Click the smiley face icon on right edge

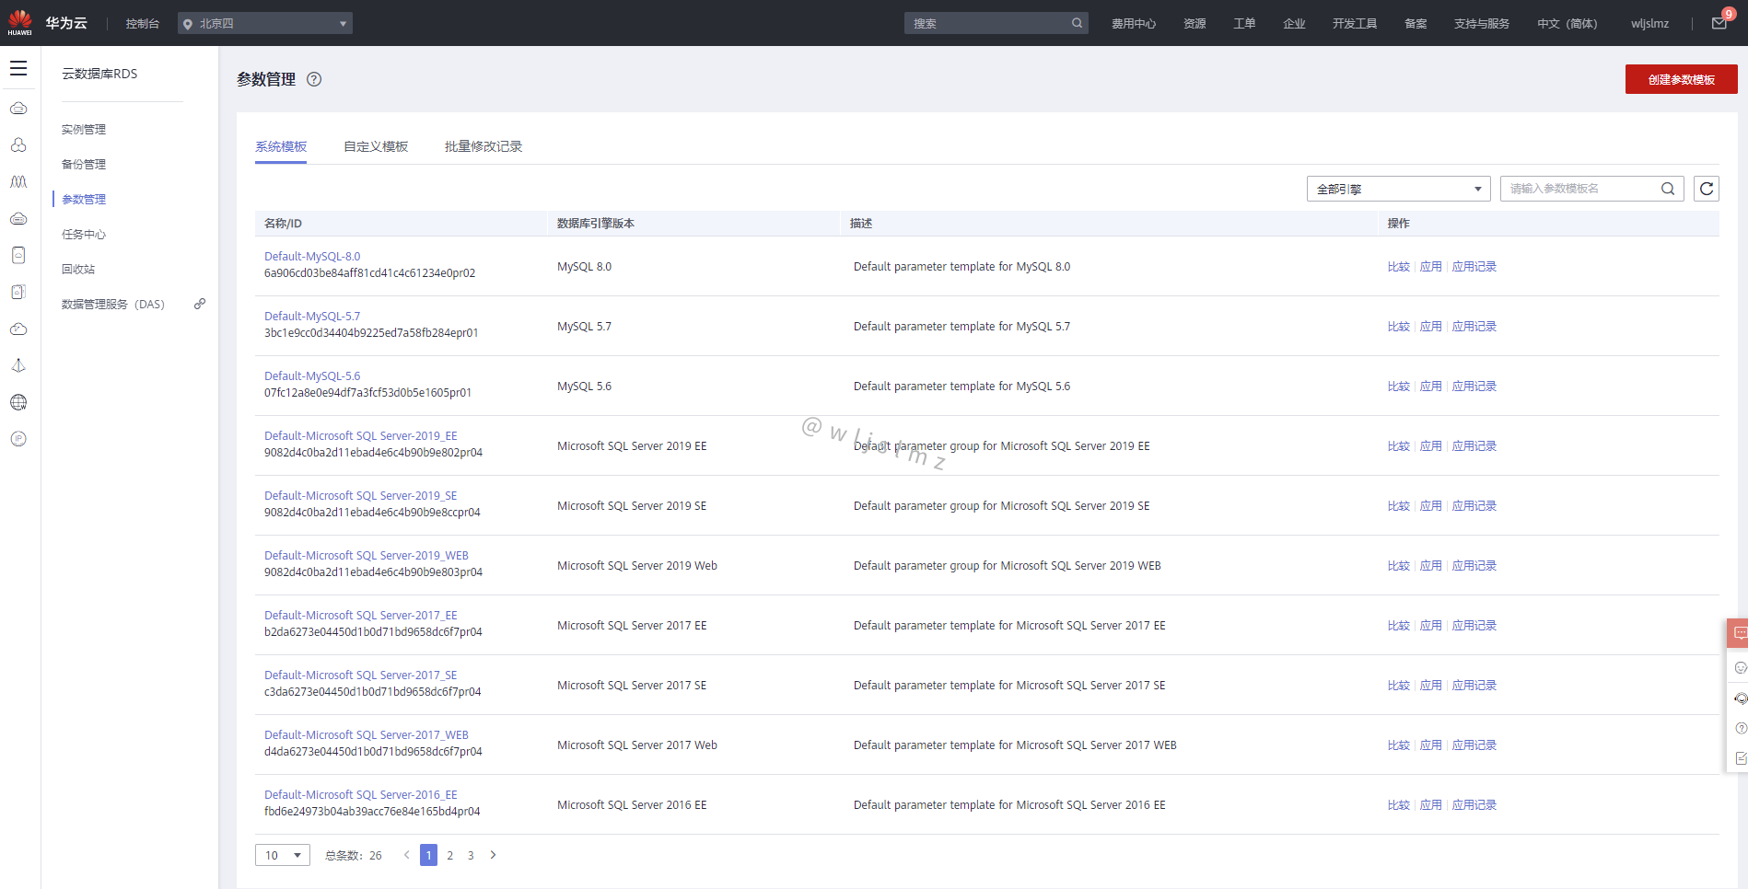tap(1740, 668)
